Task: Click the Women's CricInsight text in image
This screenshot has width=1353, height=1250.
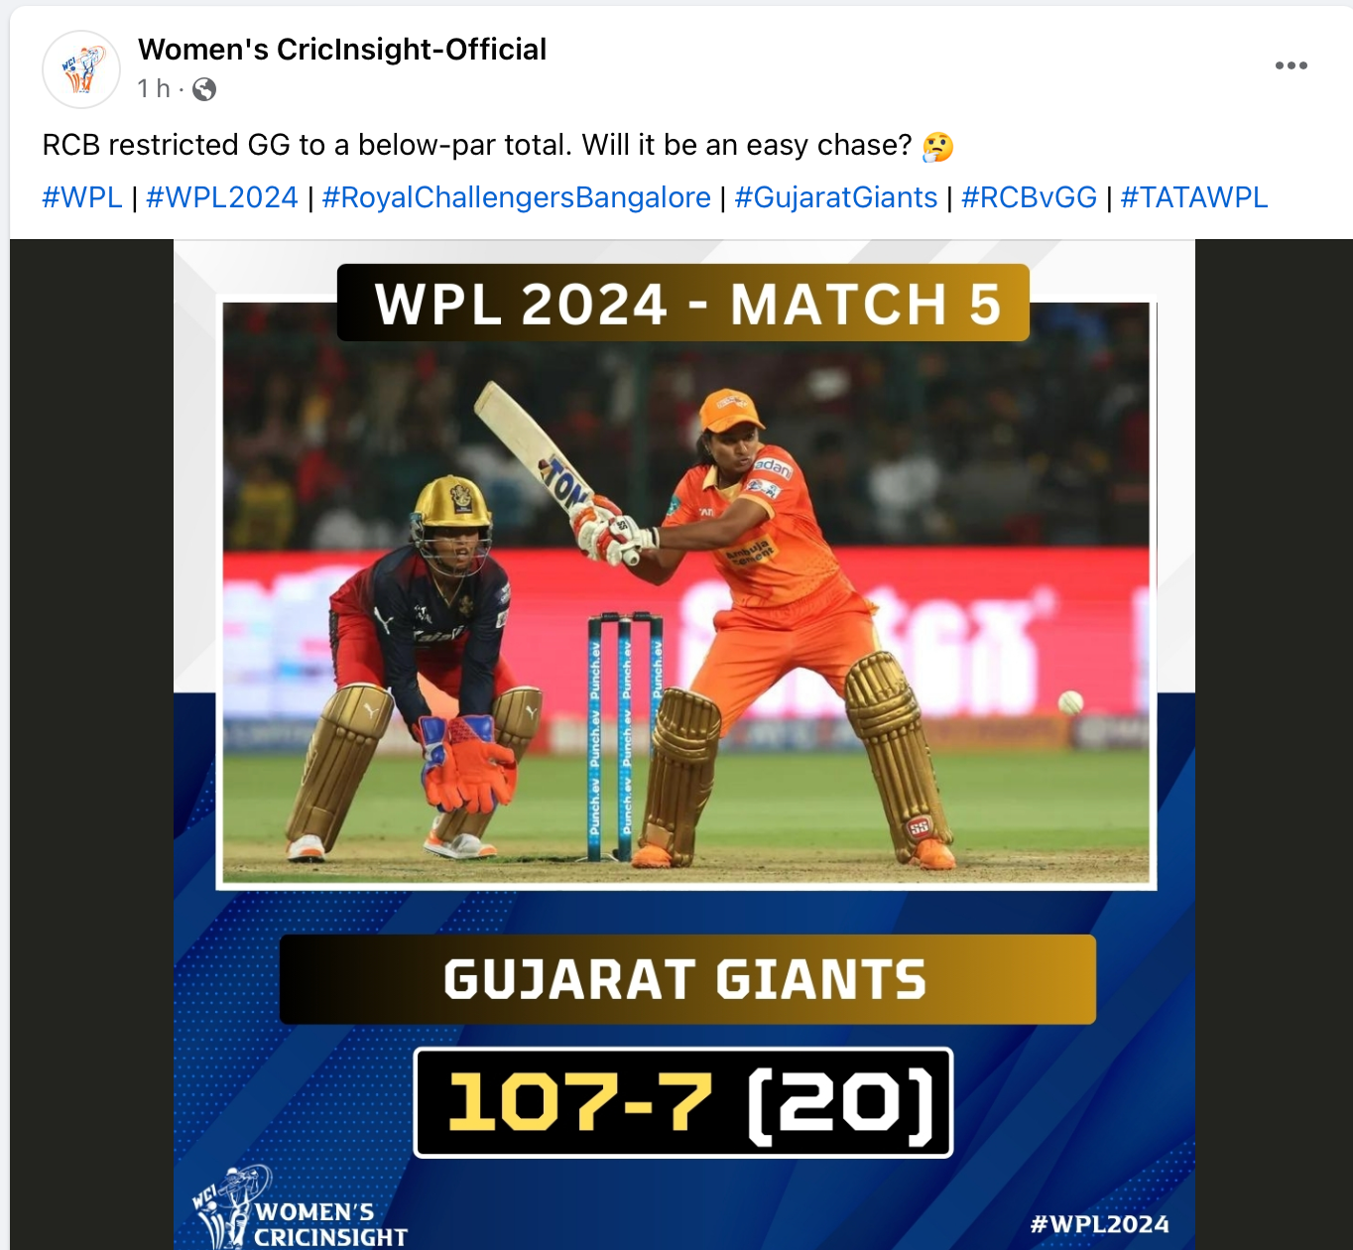Action: 330,1224
